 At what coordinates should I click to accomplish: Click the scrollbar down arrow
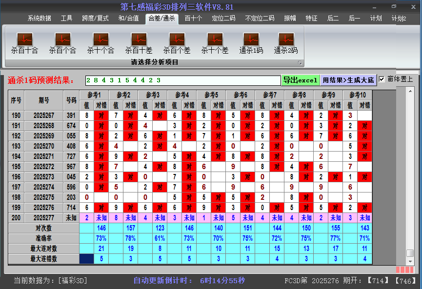(x=410, y=261)
